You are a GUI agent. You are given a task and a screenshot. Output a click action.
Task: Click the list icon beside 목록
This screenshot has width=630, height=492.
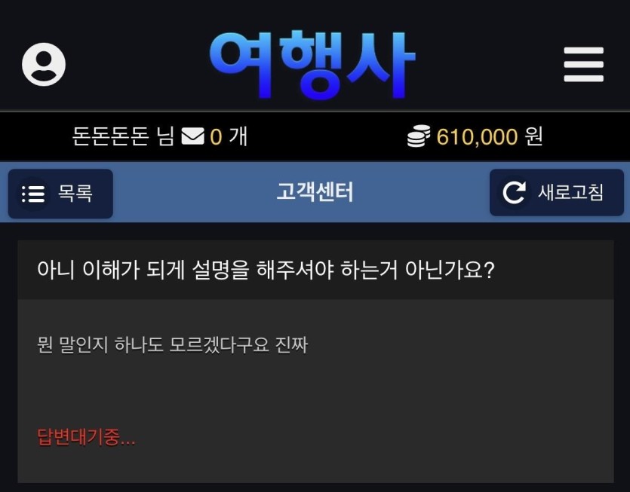[x=33, y=194]
